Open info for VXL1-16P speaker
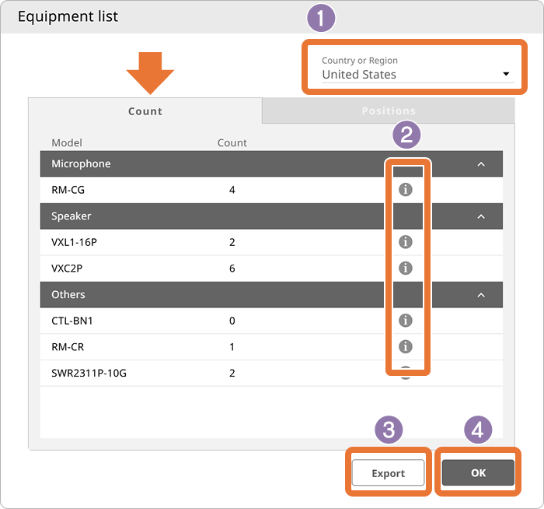The image size is (544, 509). (x=405, y=242)
